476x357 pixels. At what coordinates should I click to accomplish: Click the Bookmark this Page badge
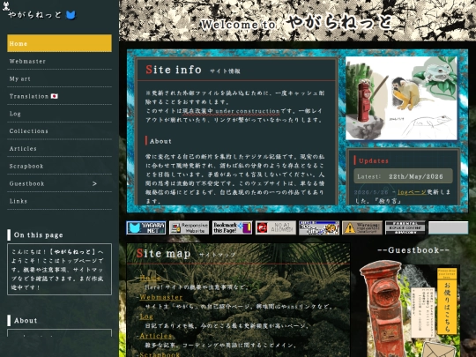tap(232, 227)
